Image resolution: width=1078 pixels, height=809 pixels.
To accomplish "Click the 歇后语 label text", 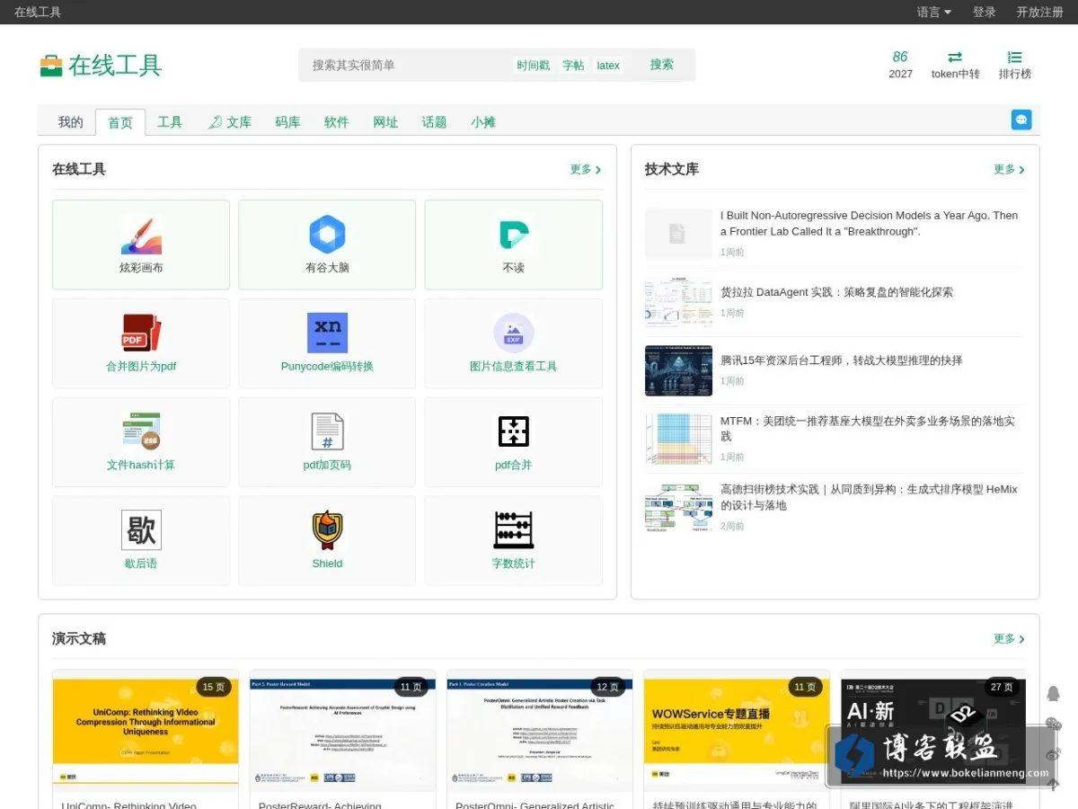I will 141,564.
